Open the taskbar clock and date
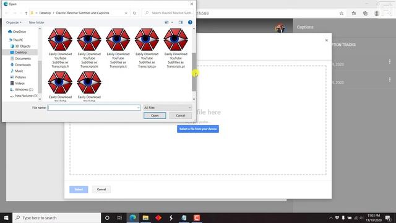This screenshot has height=223, width=396. click(374, 217)
